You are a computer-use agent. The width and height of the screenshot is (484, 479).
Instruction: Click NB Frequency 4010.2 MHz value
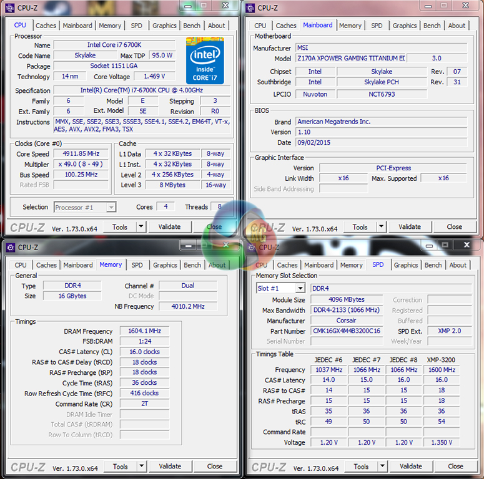tap(188, 306)
